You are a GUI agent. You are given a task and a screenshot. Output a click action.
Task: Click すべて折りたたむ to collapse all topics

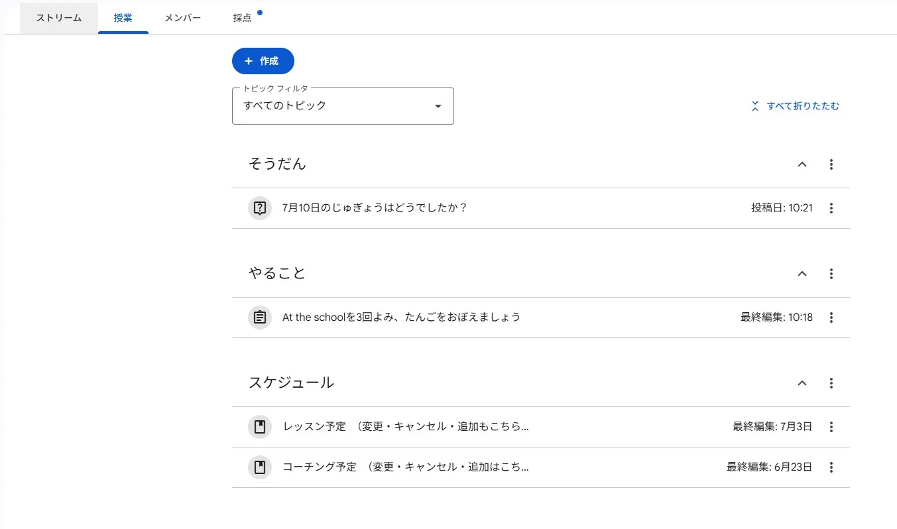click(x=795, y=106)
